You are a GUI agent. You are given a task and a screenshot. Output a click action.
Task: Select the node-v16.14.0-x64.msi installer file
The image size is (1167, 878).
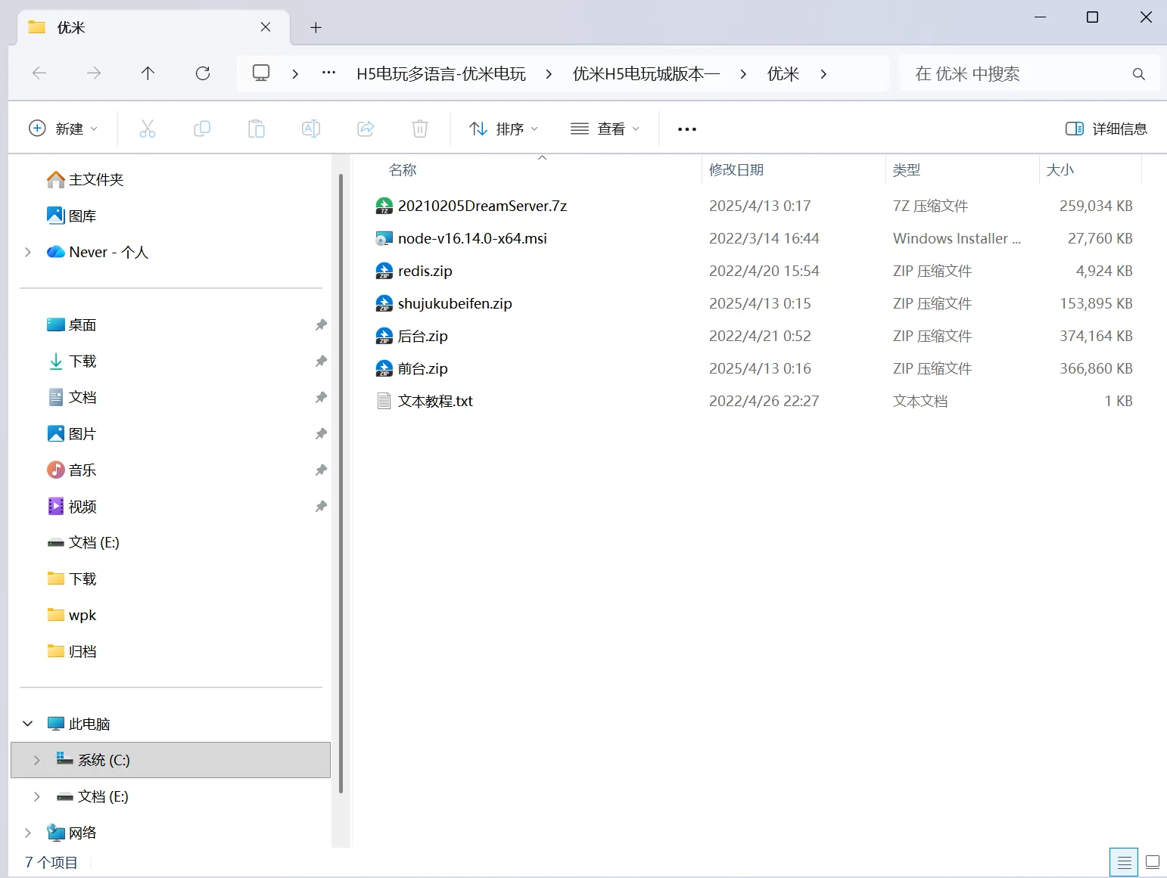(x=472, y=238)
